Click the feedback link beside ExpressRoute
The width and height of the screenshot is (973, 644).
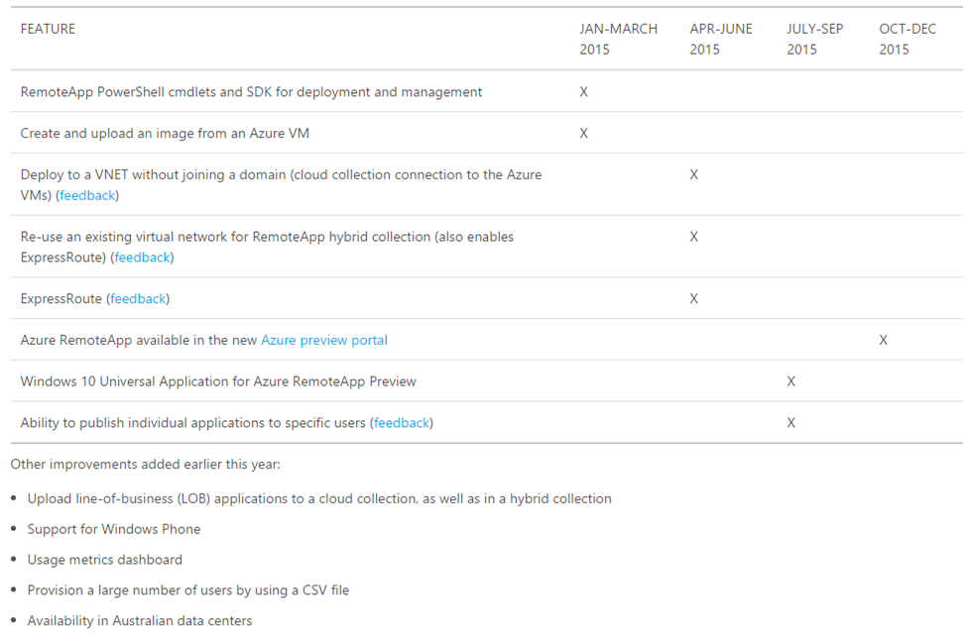click(x=138, y=298)
